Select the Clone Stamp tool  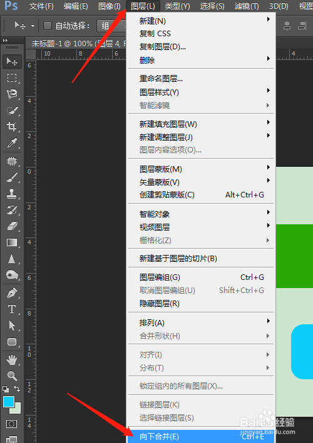coord(12,194)
